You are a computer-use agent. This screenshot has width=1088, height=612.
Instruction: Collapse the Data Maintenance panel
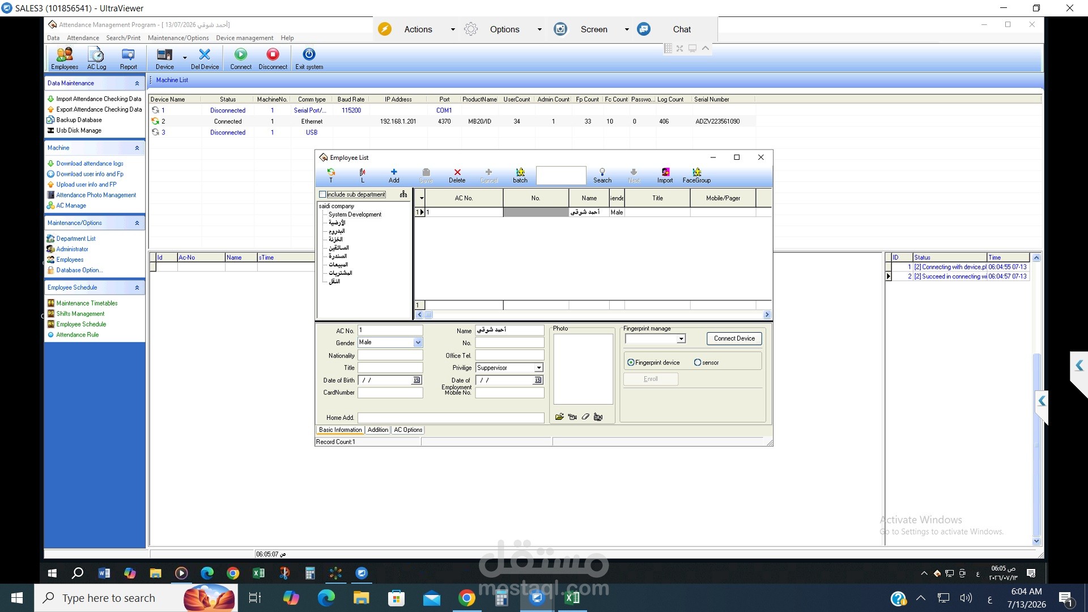click(x=137, y=83)
